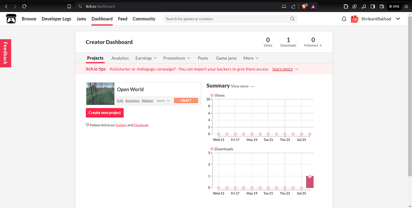Open notifications bell icon
This screenshot has height=208, width=412.
[344, 19]
